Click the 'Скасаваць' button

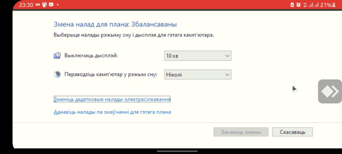[293, 132]
